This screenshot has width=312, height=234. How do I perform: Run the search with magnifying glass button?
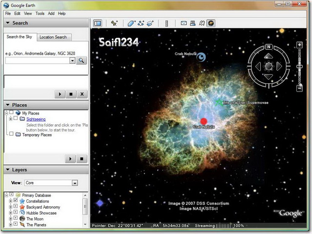[x=81, y=60]
